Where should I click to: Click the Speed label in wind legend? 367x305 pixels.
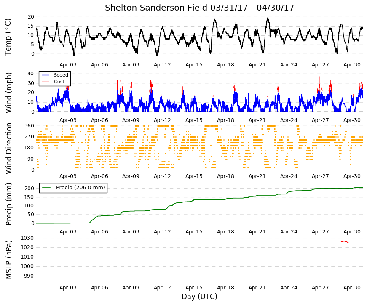pos(61,75)
